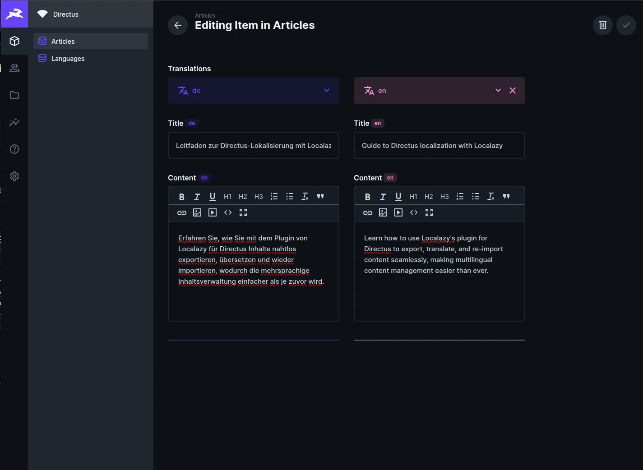Image resolution: width=643 pixels, height=470 pixels.
Task: Open the Settings gear module
Action: 14,176
